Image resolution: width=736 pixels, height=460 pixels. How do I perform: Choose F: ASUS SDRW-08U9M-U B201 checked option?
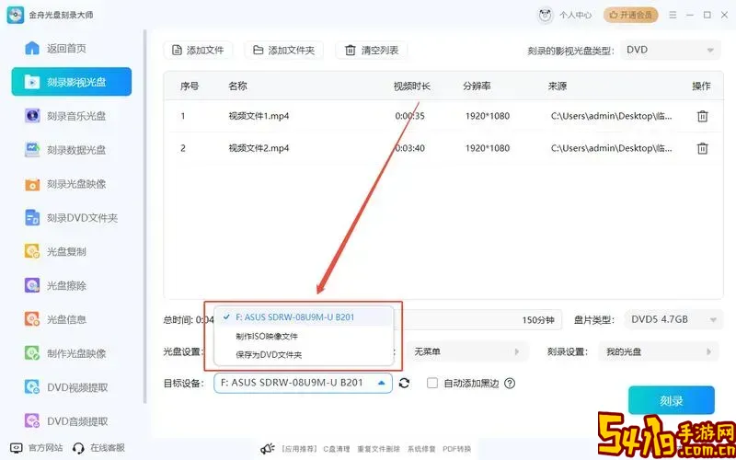[x=304, y=317]
